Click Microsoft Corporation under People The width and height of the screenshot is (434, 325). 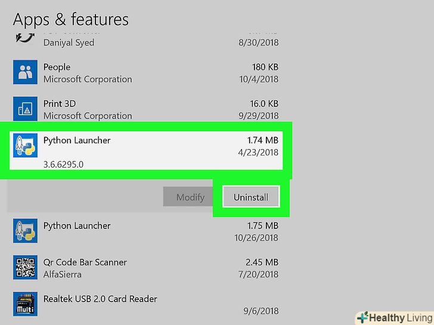click(88, 79)
